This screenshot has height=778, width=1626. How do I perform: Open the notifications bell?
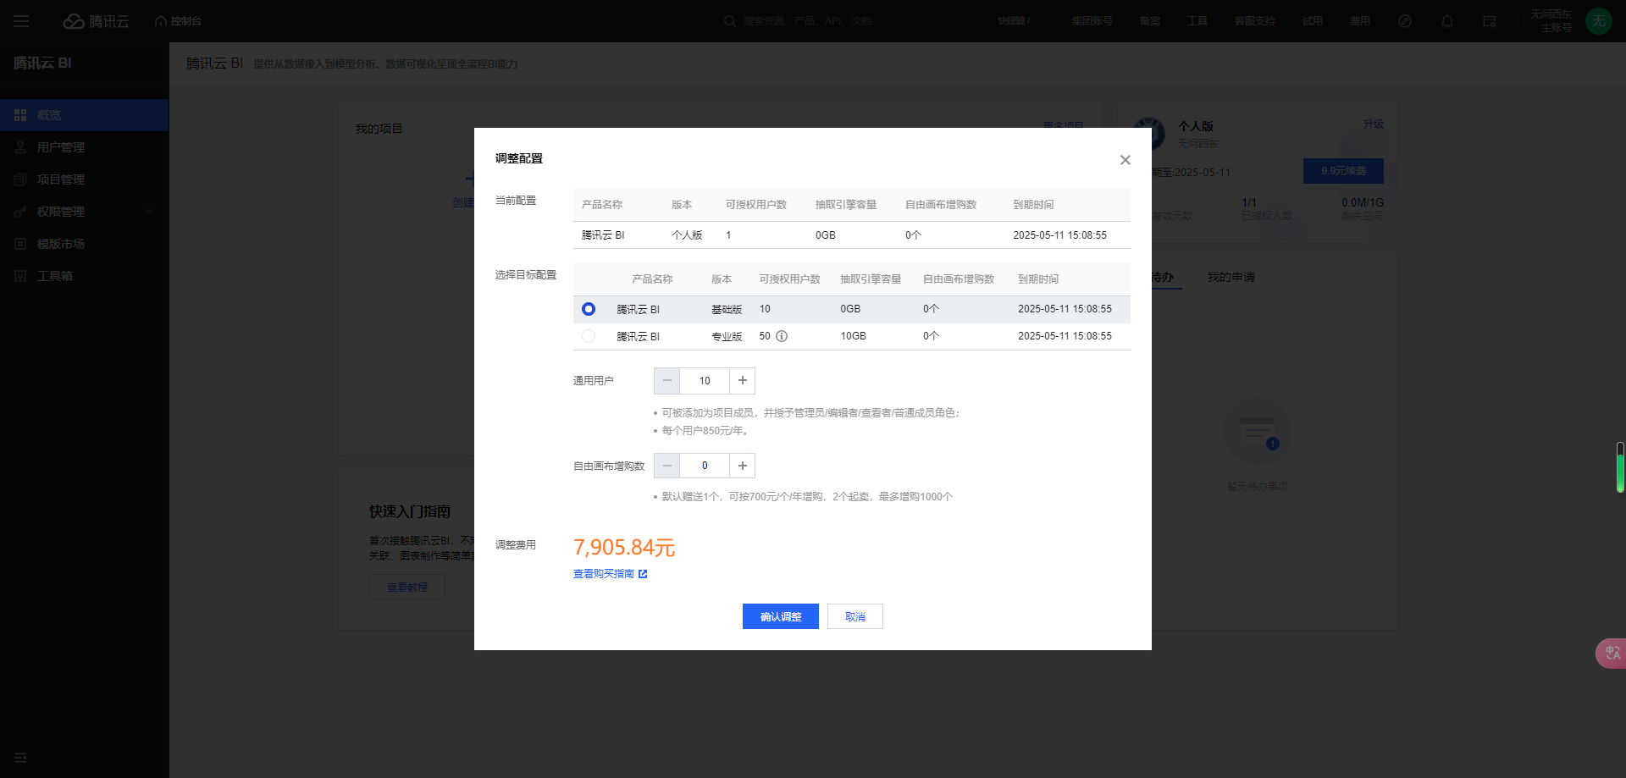pos(1447,21)
